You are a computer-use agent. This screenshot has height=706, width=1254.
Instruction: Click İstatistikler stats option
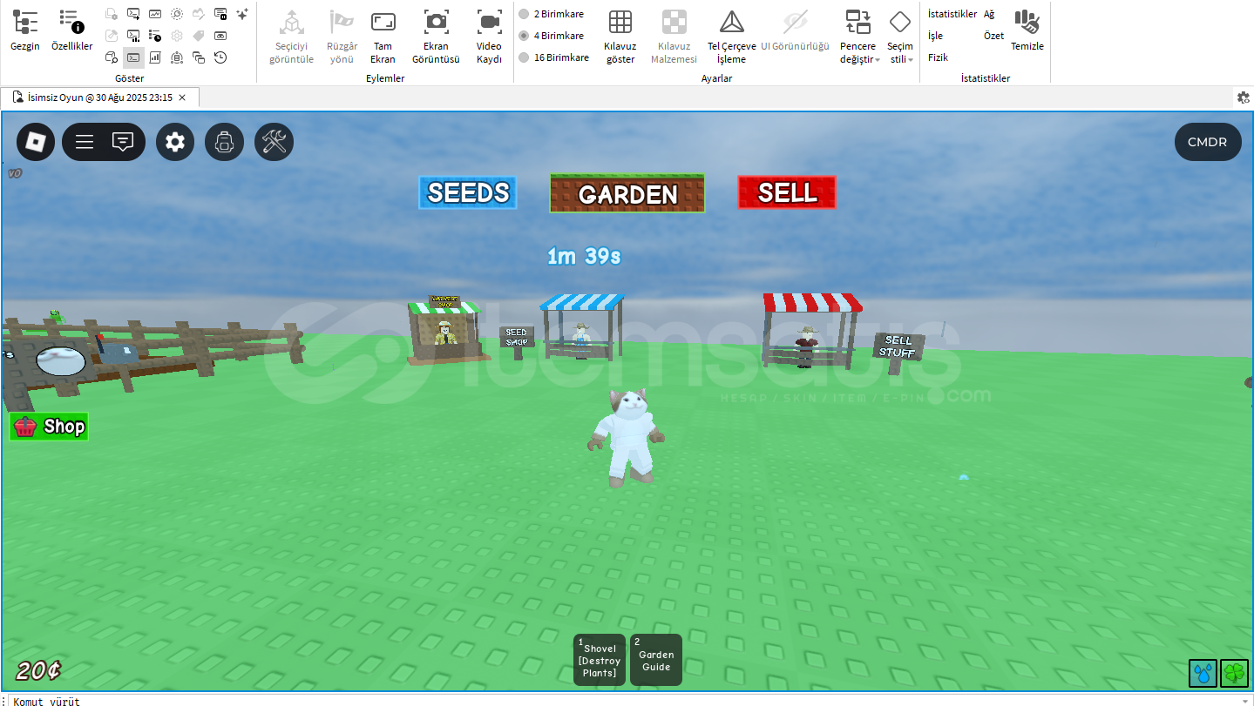pos(952,14)
